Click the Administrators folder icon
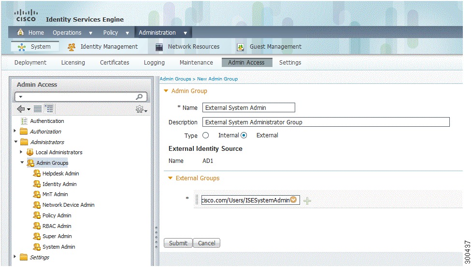 pyautogui.click(x=24, y=142)
